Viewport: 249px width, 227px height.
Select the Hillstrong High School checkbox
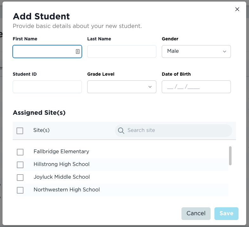(20, 165)
